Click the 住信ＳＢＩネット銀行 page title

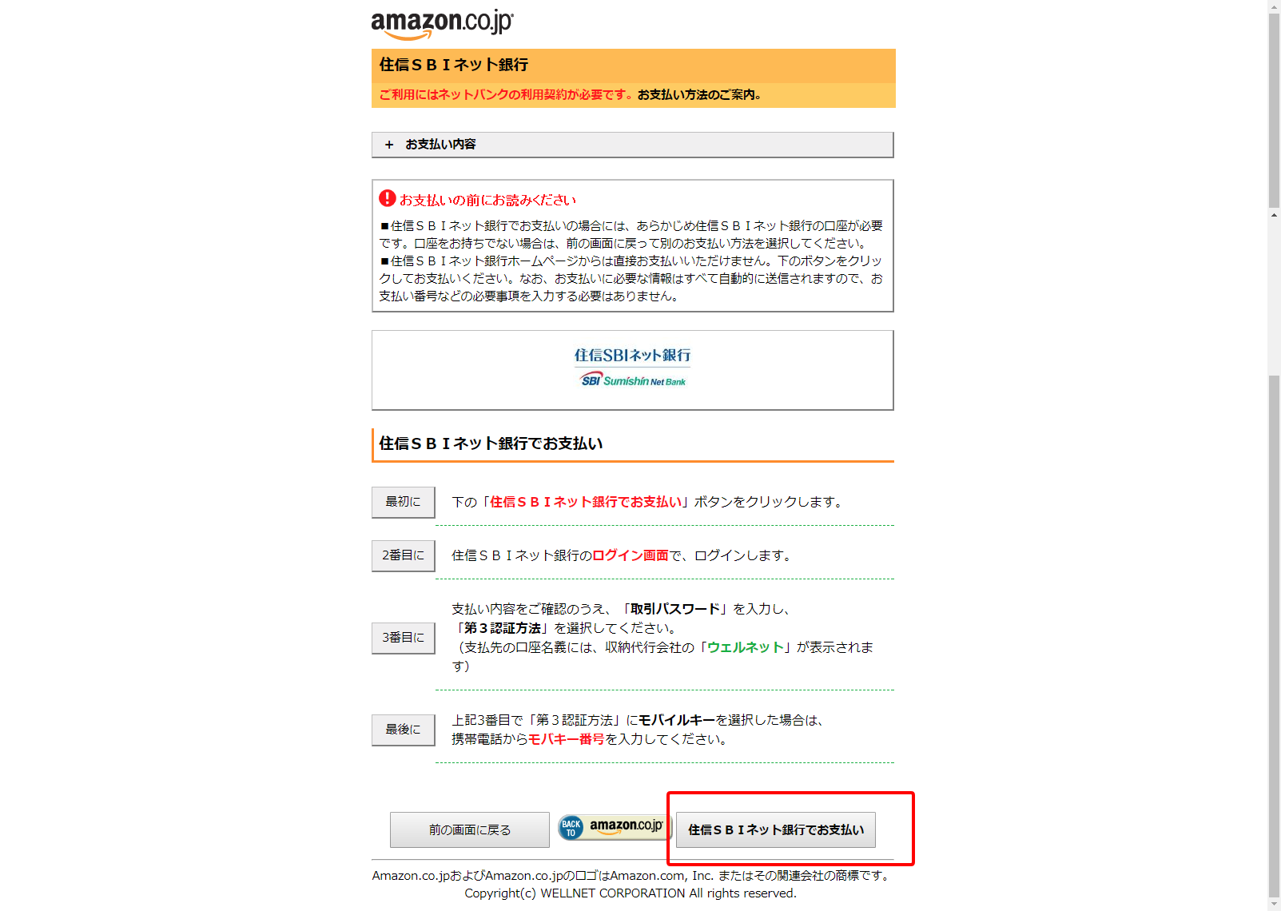click(x=454, y=65)
